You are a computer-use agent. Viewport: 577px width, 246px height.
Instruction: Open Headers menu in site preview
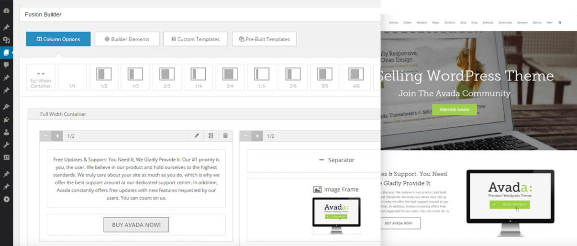[422, 22]
